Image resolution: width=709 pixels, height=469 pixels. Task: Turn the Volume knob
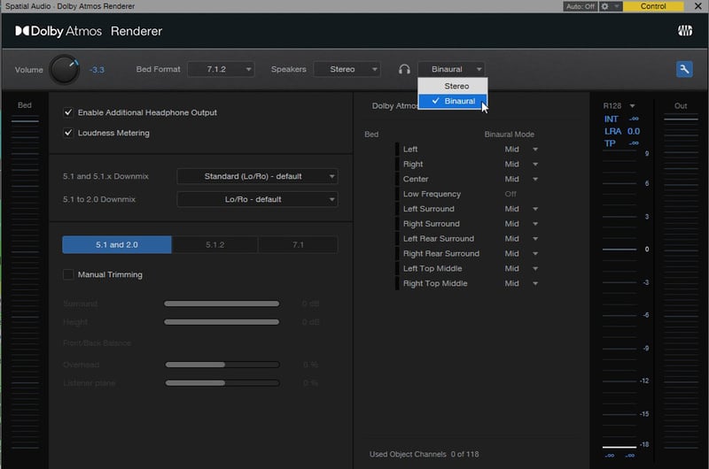[64, 69]
